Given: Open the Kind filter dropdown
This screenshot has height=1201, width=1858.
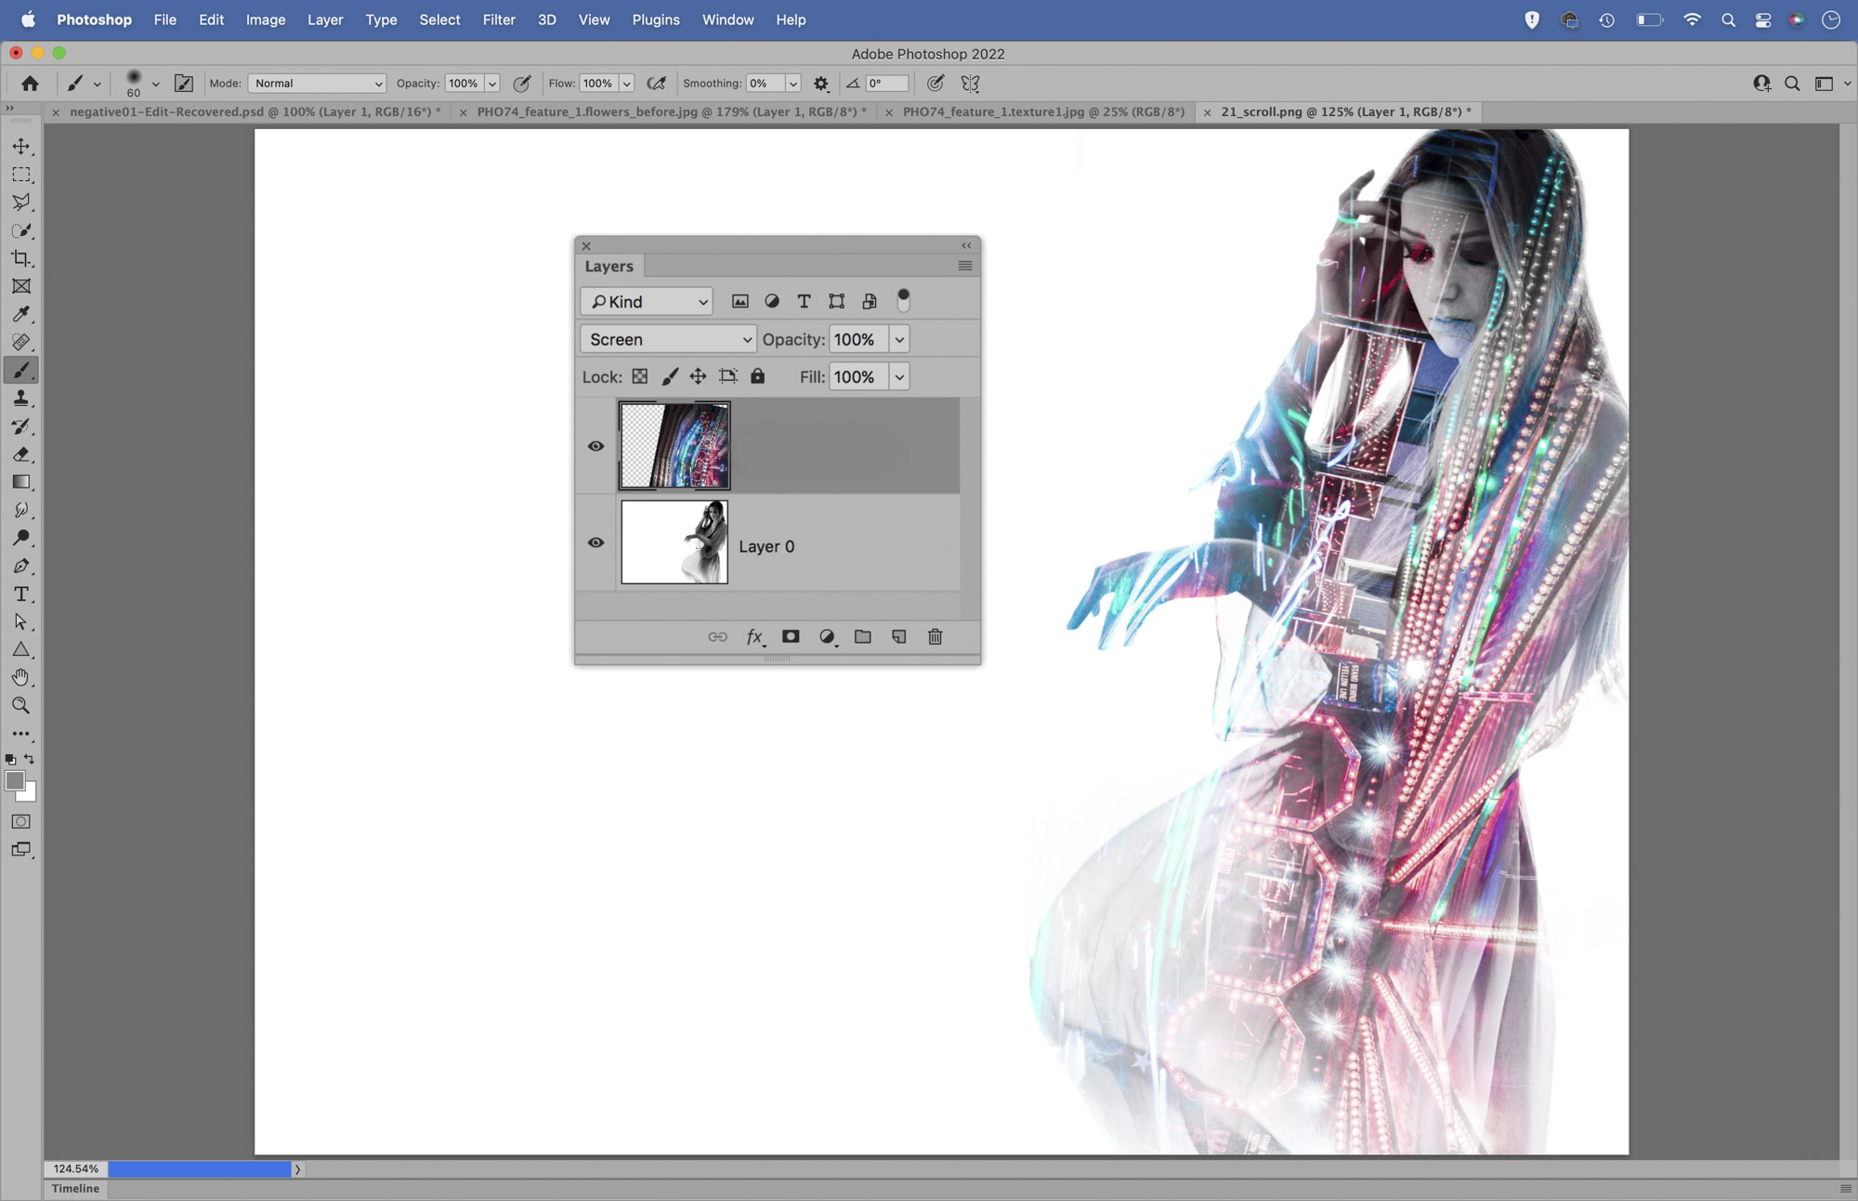Looking at the screenshot, I should pos(647,301).
